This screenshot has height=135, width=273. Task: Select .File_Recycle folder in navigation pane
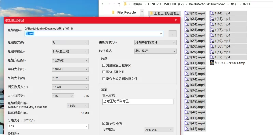coord(124,12)
